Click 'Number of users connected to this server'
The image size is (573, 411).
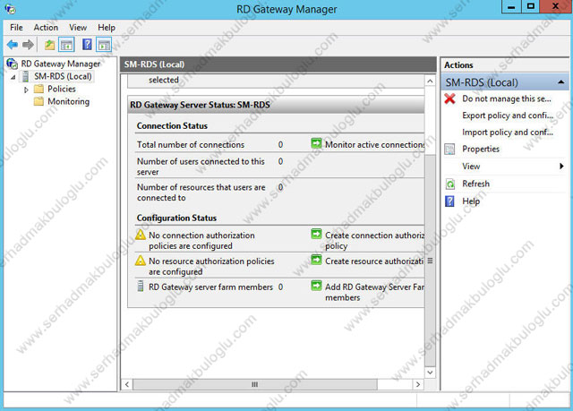pyautogui.click(x=201, y=167)
